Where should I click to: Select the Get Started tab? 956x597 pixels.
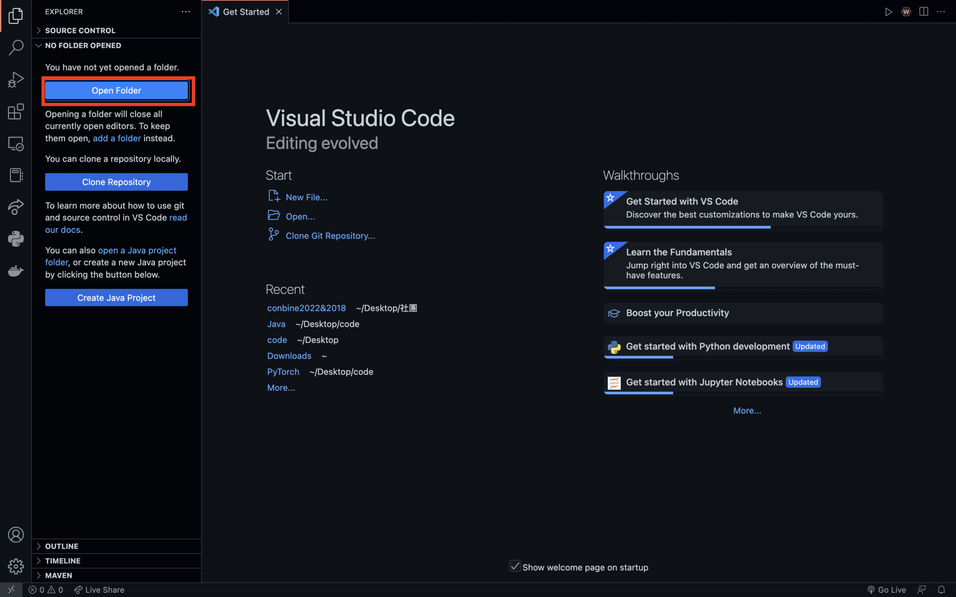click(x=246, y=12)
